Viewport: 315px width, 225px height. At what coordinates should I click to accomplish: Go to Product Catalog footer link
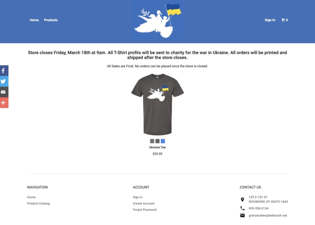click(x=38, y=203)
